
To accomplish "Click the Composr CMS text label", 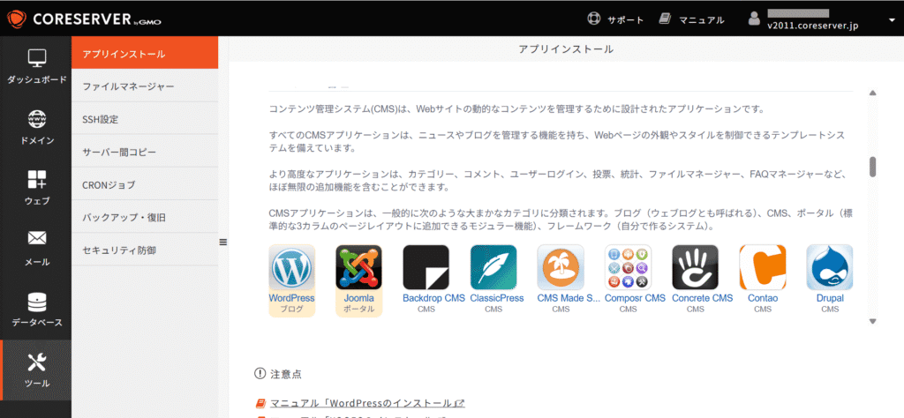I will tap(635, 298).
